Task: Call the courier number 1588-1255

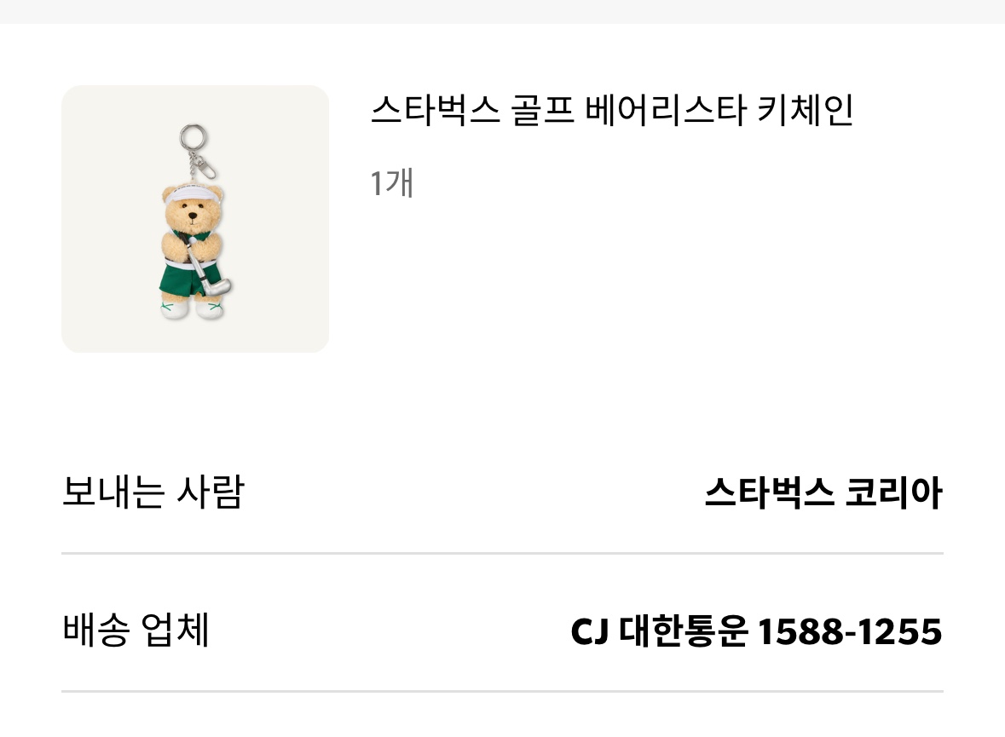Action: pyautogui.click(x=850, y=631)
